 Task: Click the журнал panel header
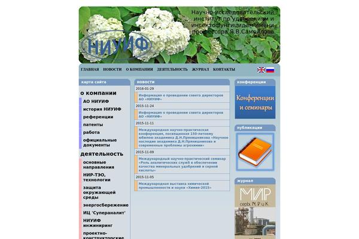coord(255,181)
